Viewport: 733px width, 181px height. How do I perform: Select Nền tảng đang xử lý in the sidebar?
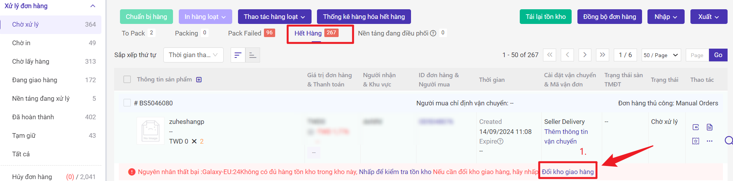point(51,98)
